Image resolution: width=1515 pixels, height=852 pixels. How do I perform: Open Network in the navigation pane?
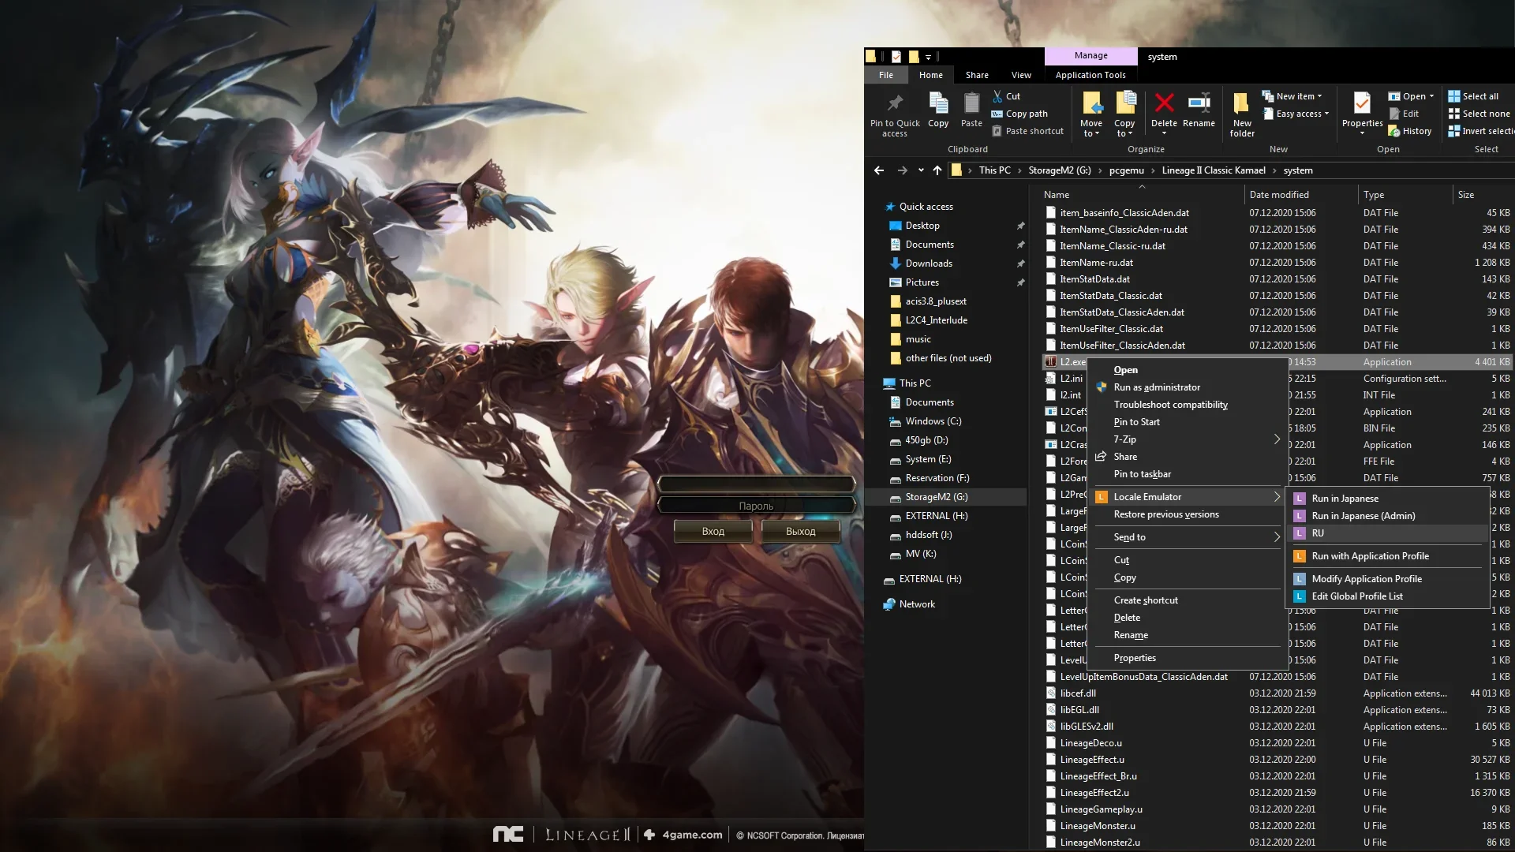pyautogui.click(x=917, y=604)
